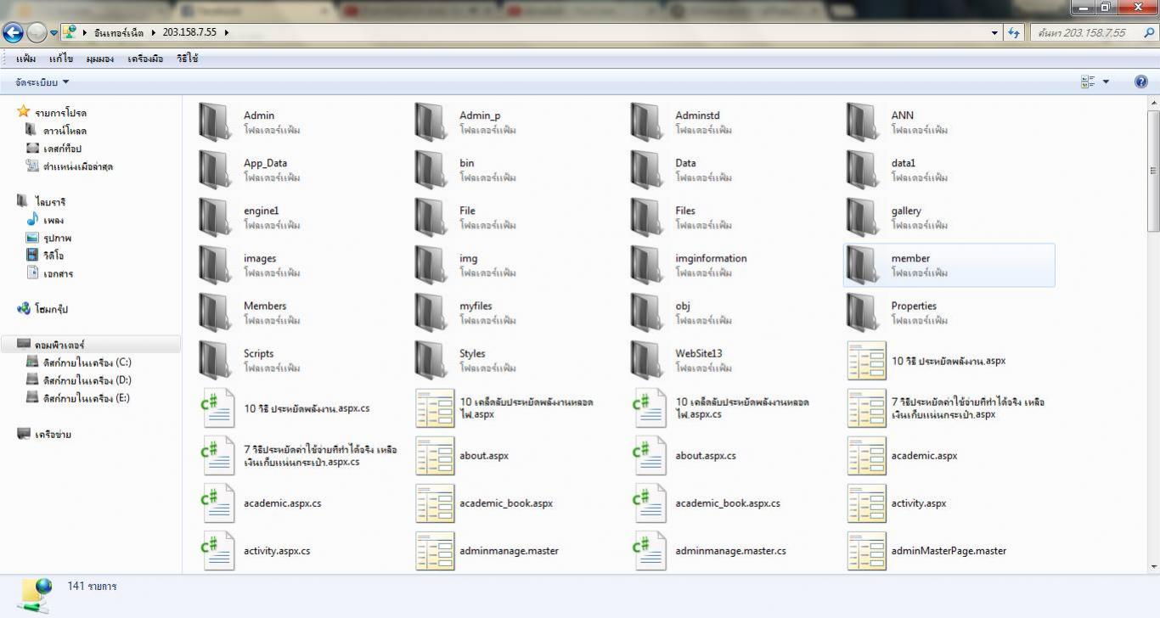Open the แฟ้ม file menu

pyautogui.click(x=25, y=59)
